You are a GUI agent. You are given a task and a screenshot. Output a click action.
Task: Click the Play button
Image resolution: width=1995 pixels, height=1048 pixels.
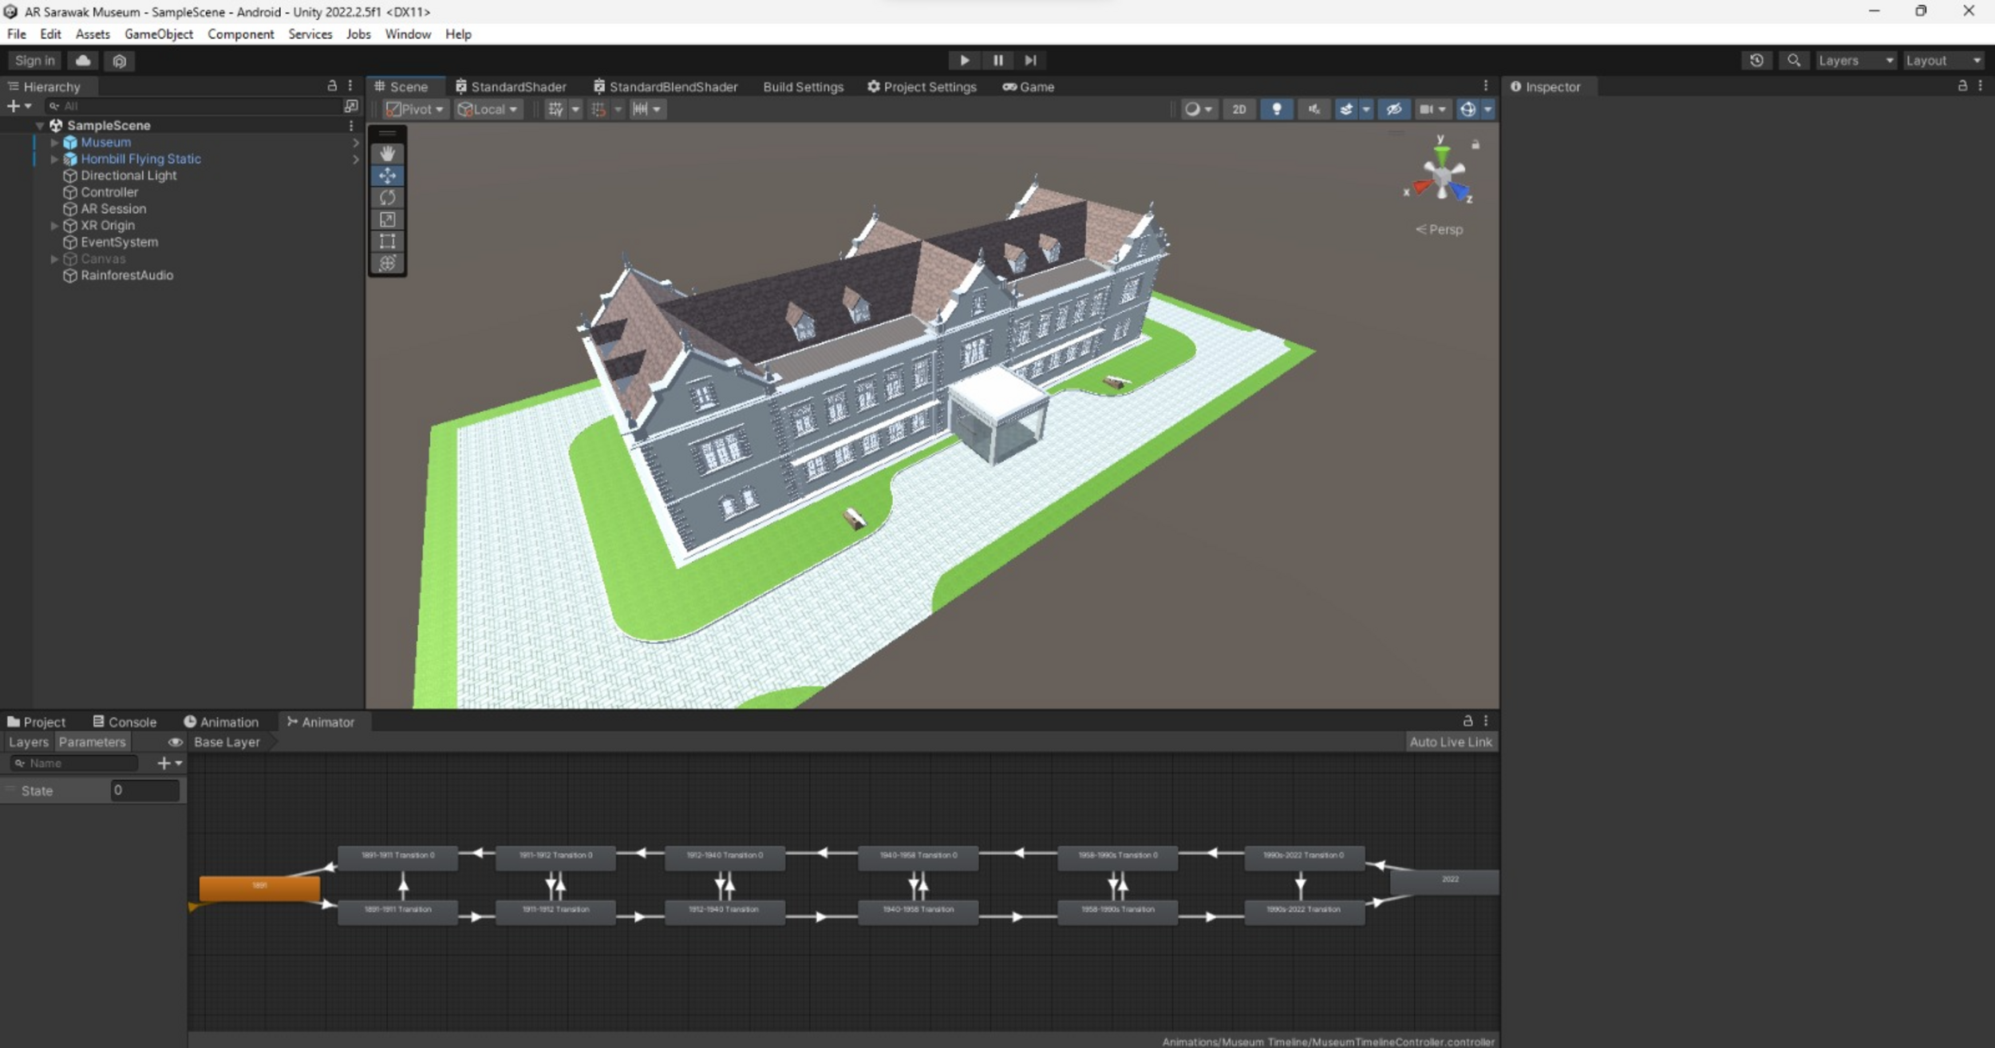pos(964,61)
